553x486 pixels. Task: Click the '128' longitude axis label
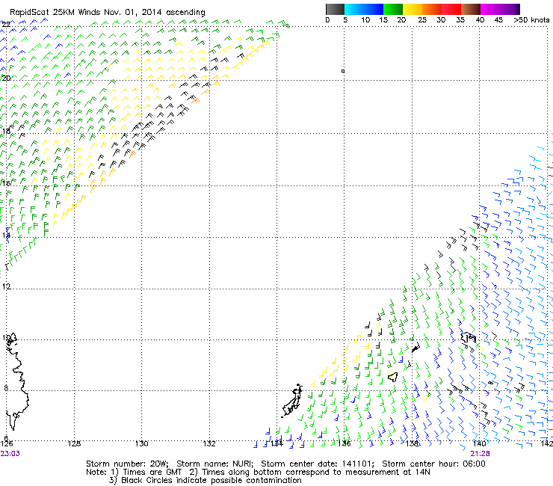[74, 443]
